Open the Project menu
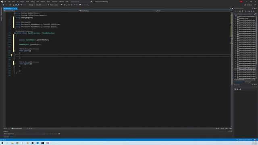Screen dimensions: 258x145 click(x=22, y=2)
